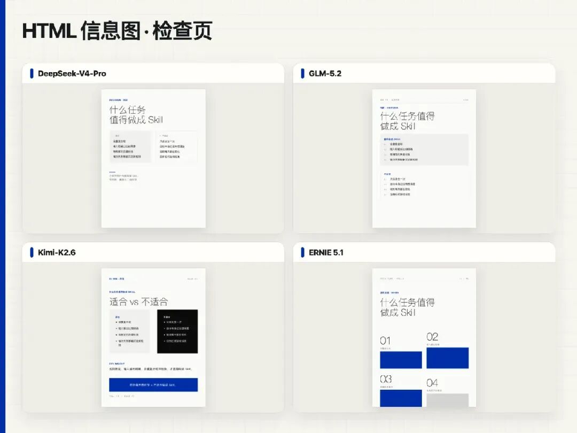
Task: Click the gray criteria panel in GLM-5.2 preview
Action: click(424, 150)
